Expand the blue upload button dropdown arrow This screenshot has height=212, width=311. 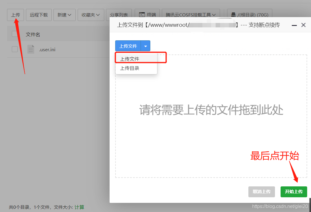(x=146, y=46)
